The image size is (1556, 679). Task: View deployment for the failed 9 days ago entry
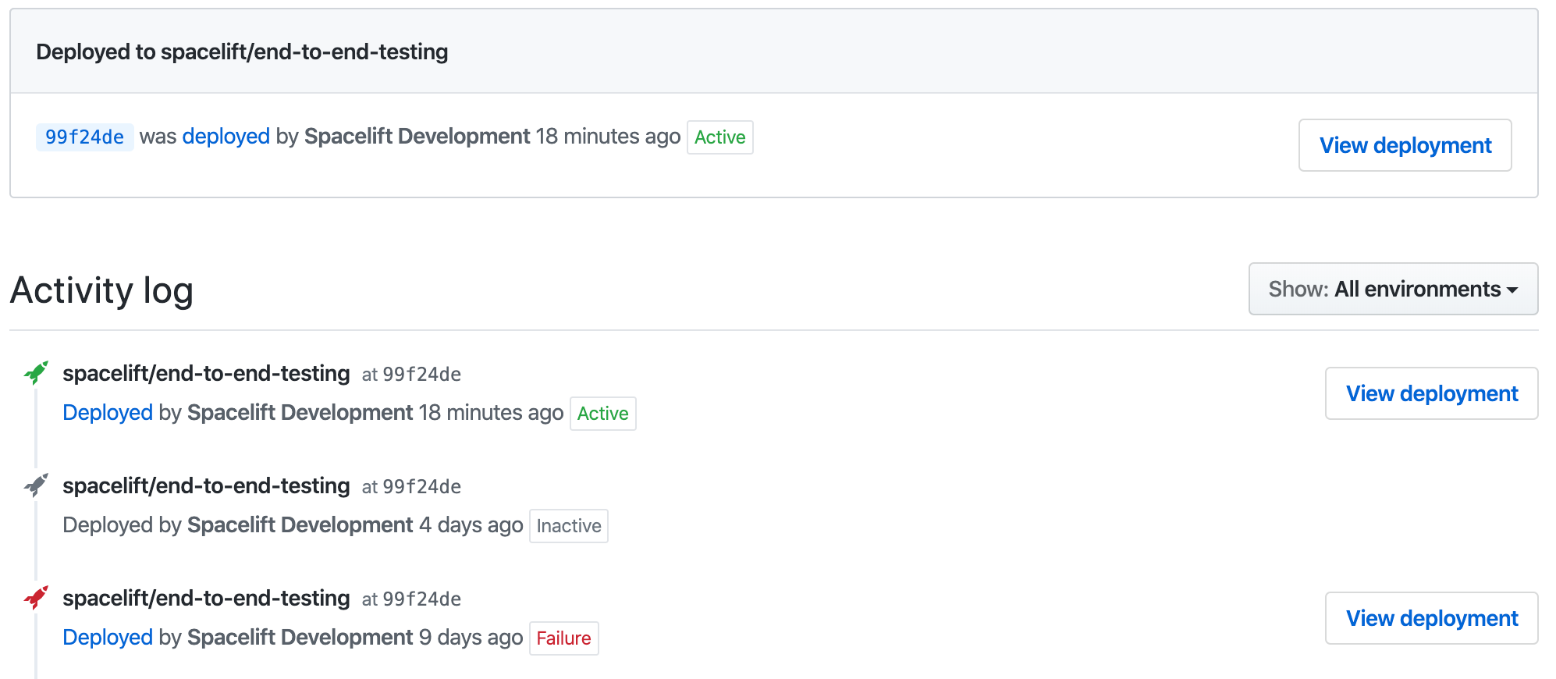(1431, 618)
